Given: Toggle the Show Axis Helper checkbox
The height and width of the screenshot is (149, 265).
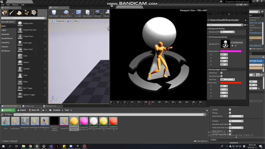Looking at the screenshot, I should coord(221,76).
